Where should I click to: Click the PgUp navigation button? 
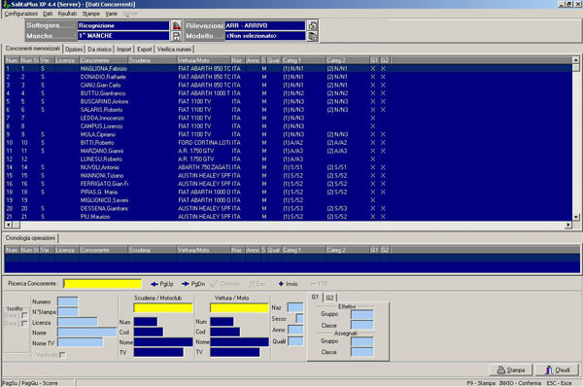pyautogui.click(x=162, y=284)
